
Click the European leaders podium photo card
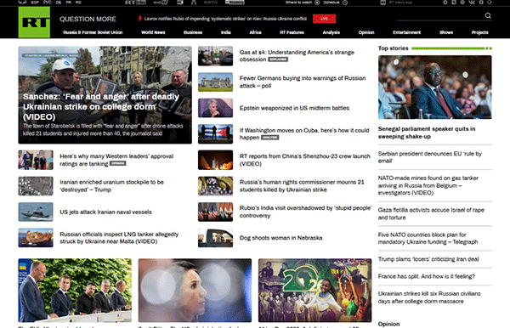point(75,291)
